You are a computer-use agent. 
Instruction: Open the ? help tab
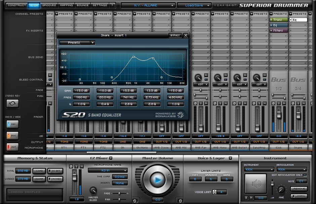pos(112,5)
